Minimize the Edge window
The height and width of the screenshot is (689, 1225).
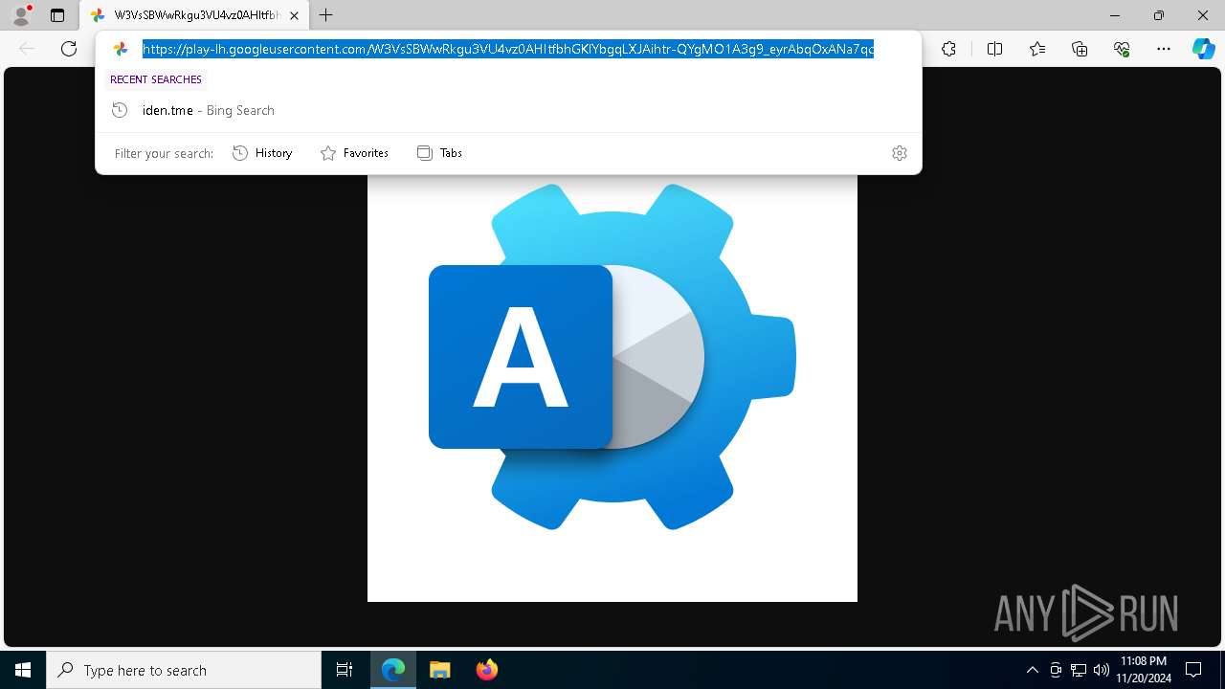tap(1115, 15)
